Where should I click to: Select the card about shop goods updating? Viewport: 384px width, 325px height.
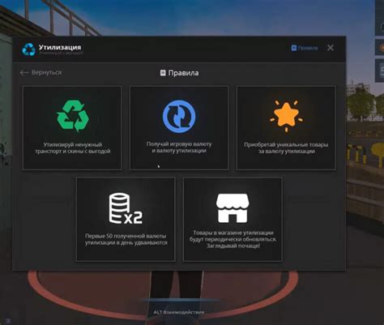point(233,219)
